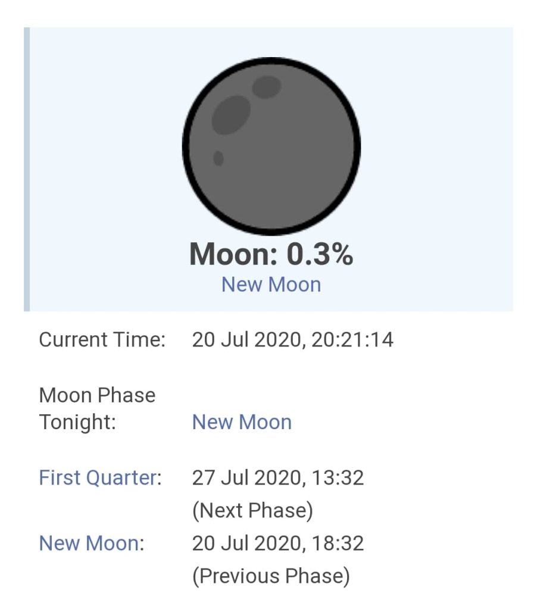Image resolution: width=537 pixels, height=609 pixels.
Task: Open New Moon link beside Moon Phase Tonight
Action: click(x=242, y=422)
